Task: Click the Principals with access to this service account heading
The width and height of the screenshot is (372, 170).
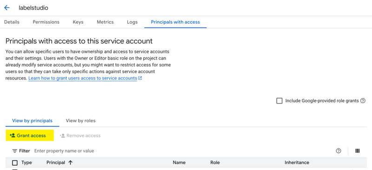Action: tap(79, 41)
